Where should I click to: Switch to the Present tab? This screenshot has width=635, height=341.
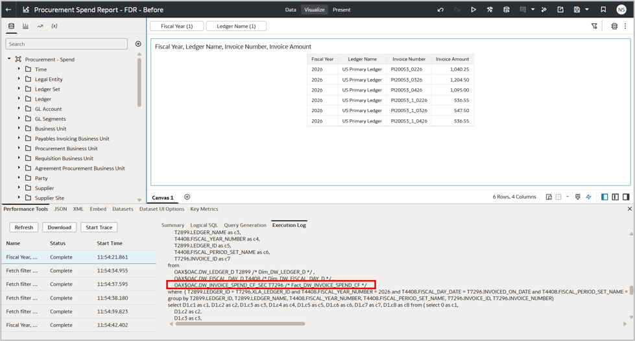[x=341, y=10]
